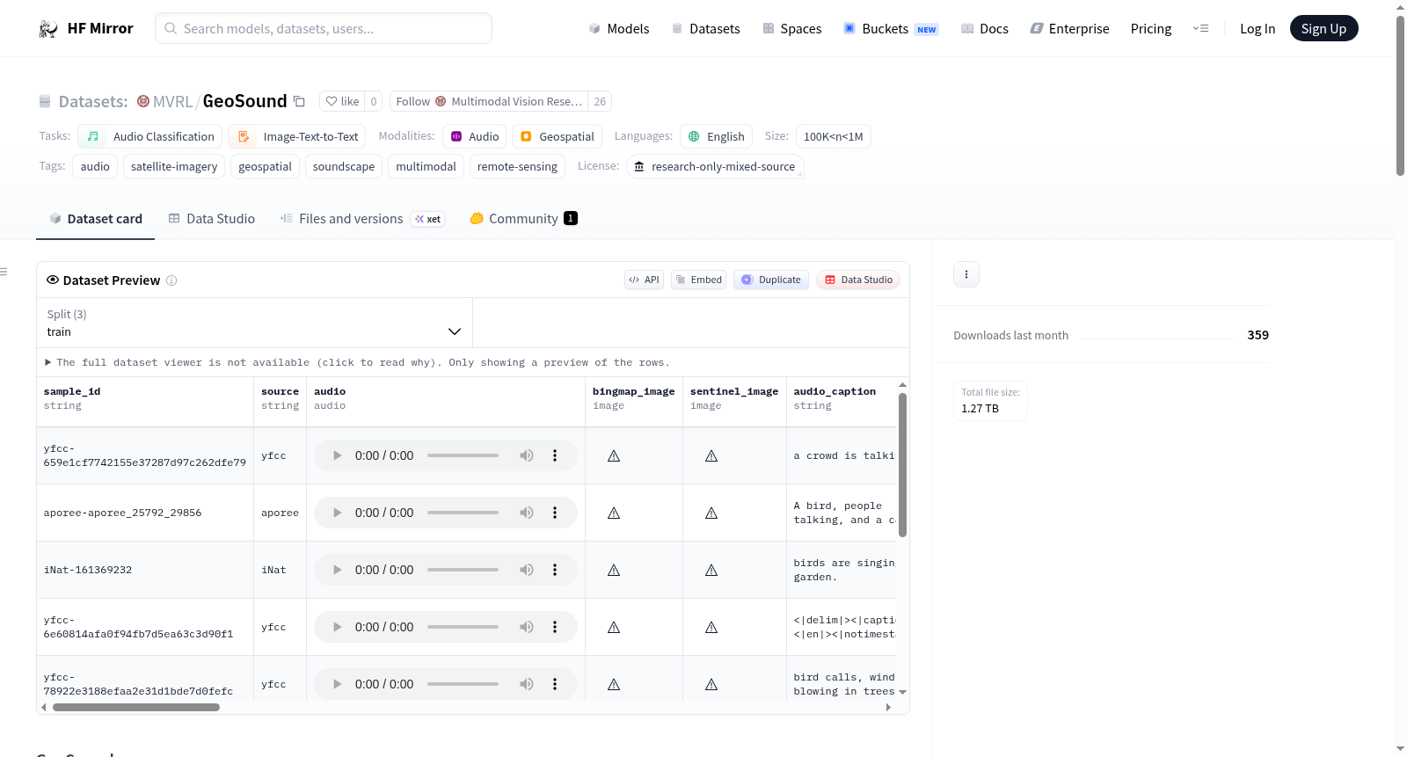The height and width of the screenshot is (757, 1407).
Task: Click the audio seek slider in iNat-161369232 row
Action: coord(463,570)
